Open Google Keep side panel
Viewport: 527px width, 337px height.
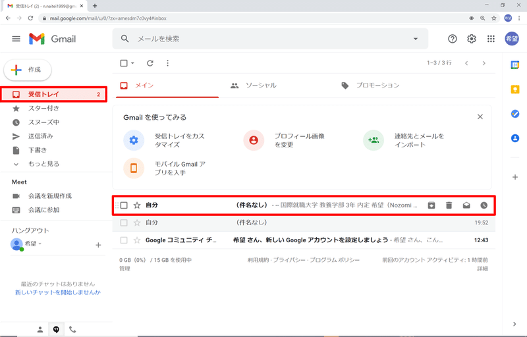(x=515, y=90)
